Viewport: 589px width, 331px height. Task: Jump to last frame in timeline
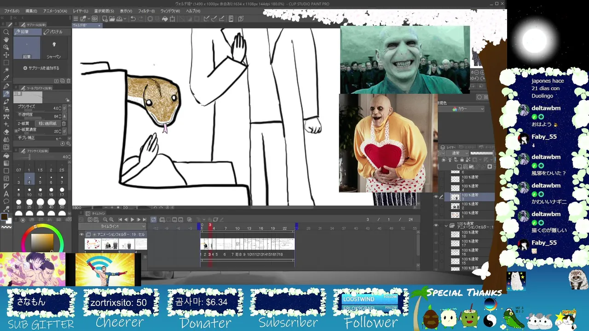(144, 220)
